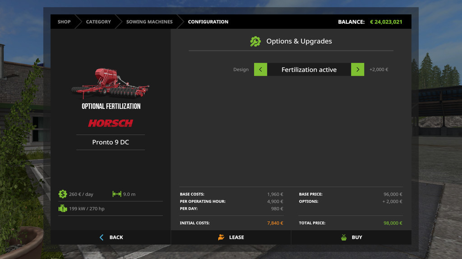Click the red seeder machine preview image
This screenshot has height=259, width=462.
coord(110,83)
